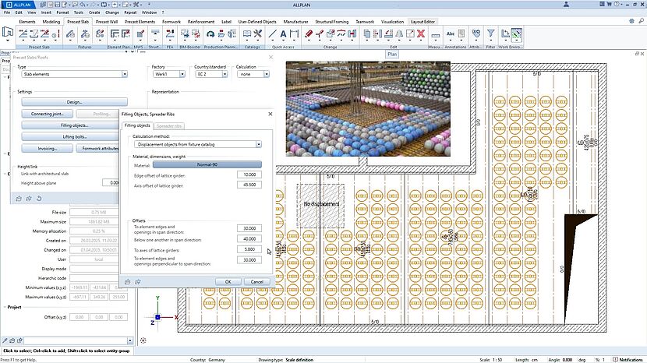Switch to the Reinforcement ribbon tab
Image resolution: width=647 pixels, height=363 pixels.
click(203, 23)
